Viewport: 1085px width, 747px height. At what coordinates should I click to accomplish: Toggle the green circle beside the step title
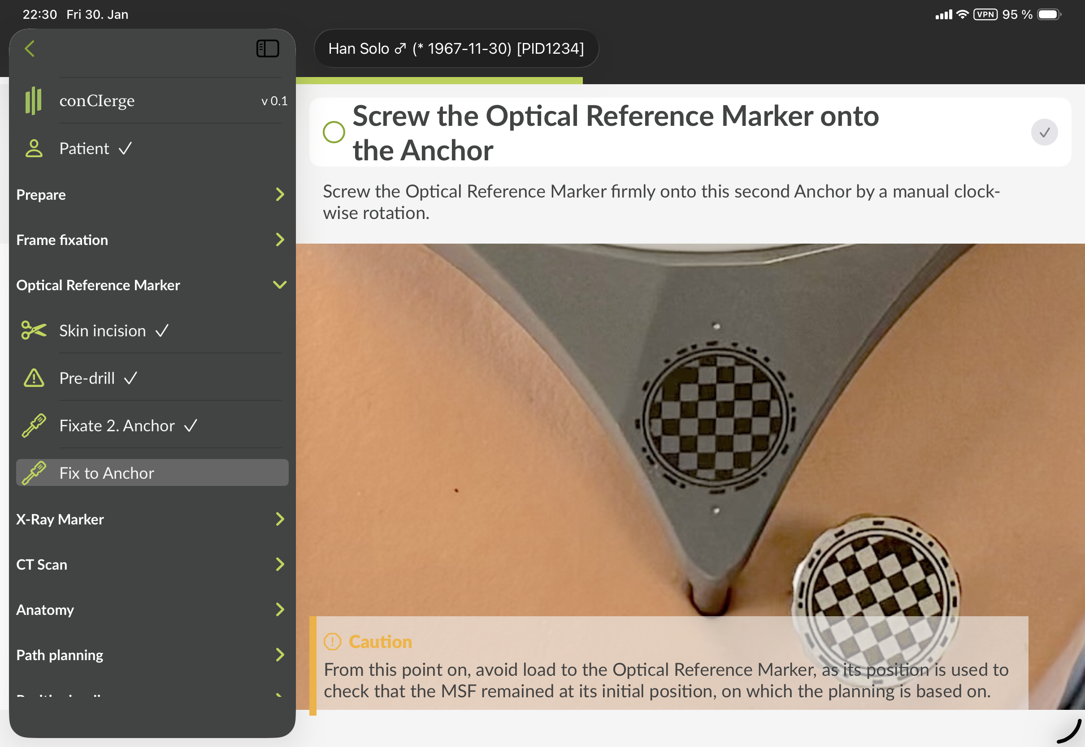point(334,133)
